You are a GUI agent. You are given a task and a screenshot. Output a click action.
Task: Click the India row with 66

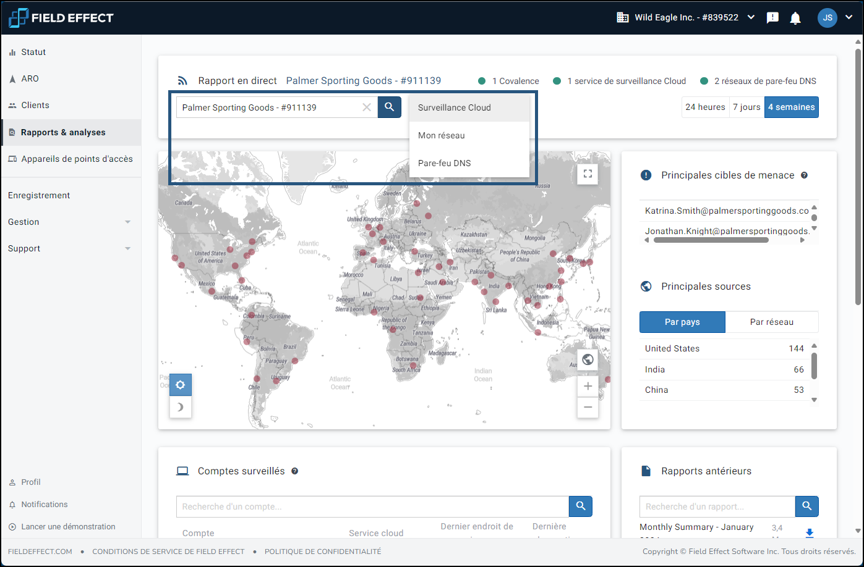pos(724,369)
